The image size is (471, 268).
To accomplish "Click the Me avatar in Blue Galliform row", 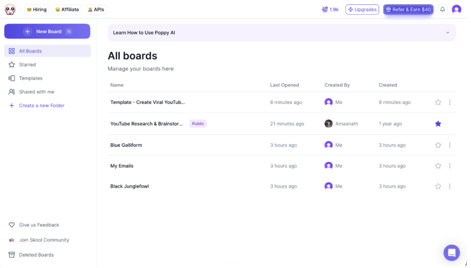I will coord(328,145).
